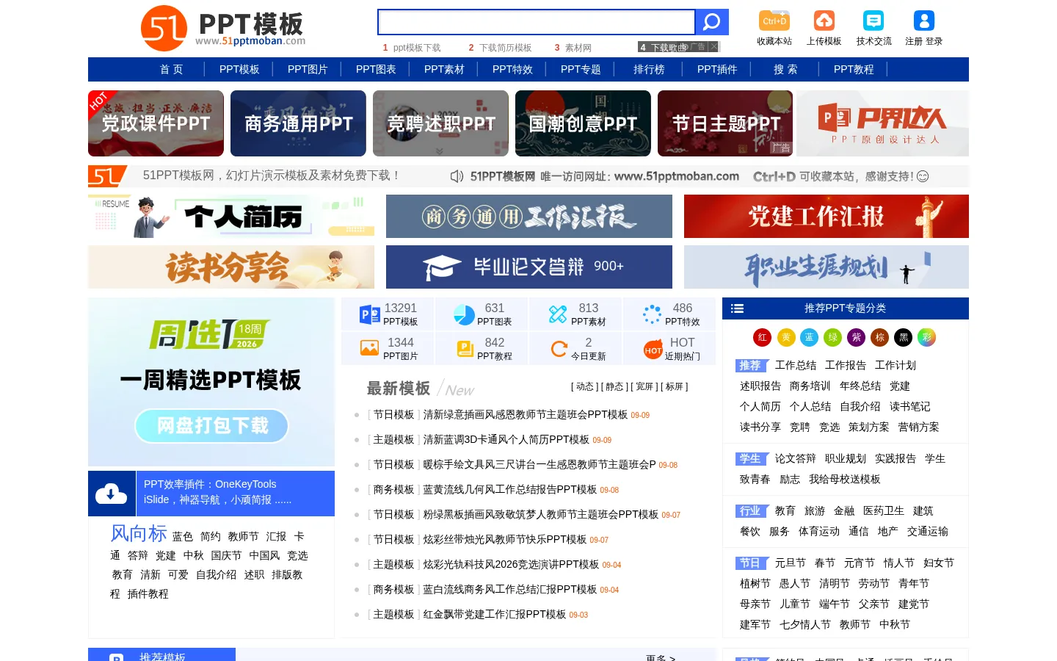Choose the green 绿 color circle

[833, 337]
